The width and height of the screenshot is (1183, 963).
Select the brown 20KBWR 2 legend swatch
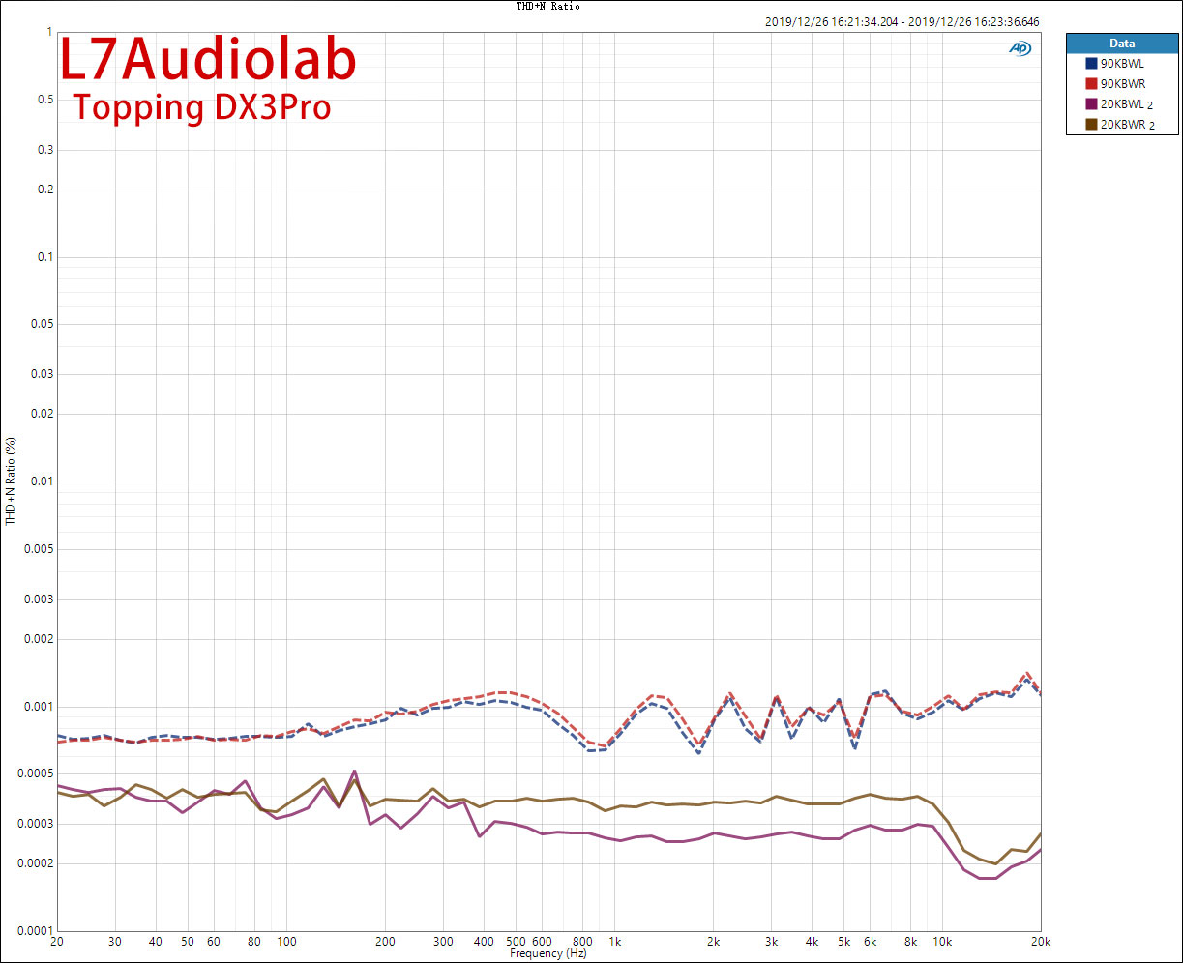pos(1091,124)
